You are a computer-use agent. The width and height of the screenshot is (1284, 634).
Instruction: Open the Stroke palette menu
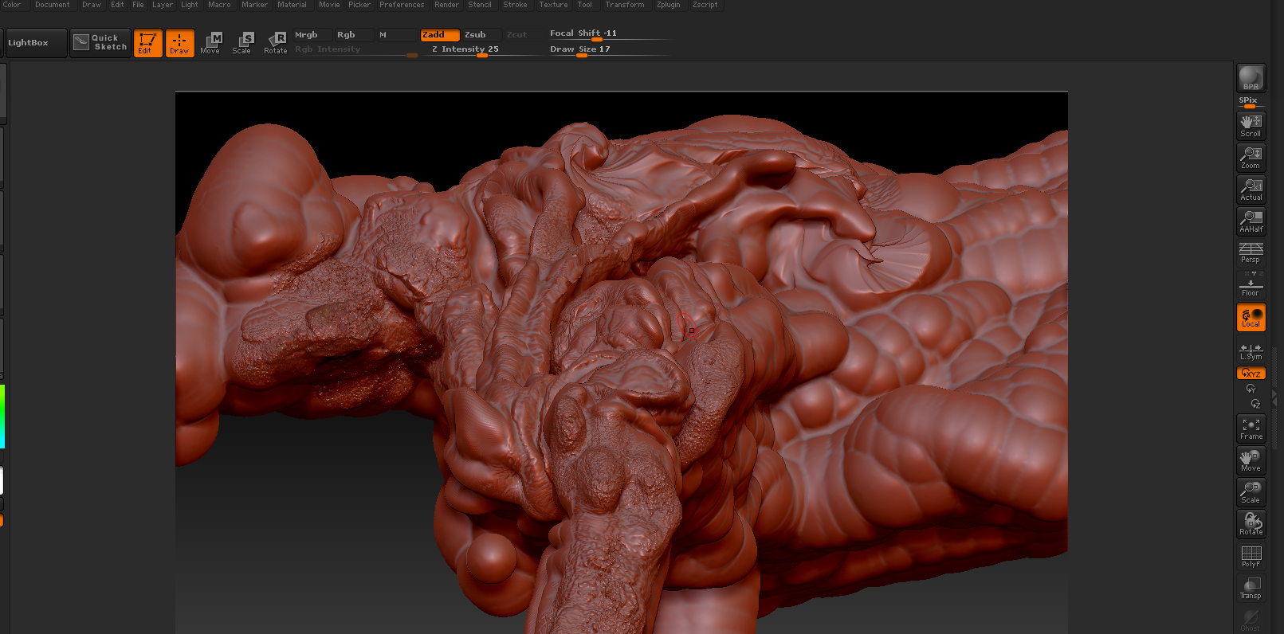[515, 5]
